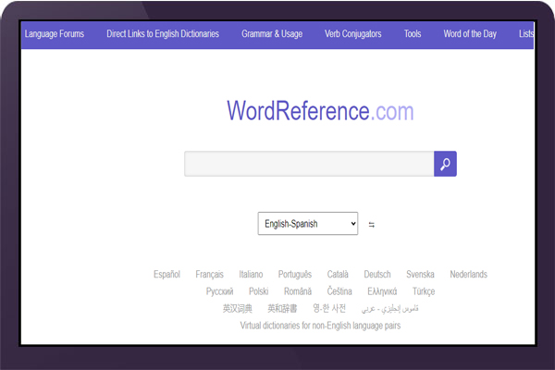Switch site language to Nederlands
The height and width of the screenshot is (370, 555).
469,275
